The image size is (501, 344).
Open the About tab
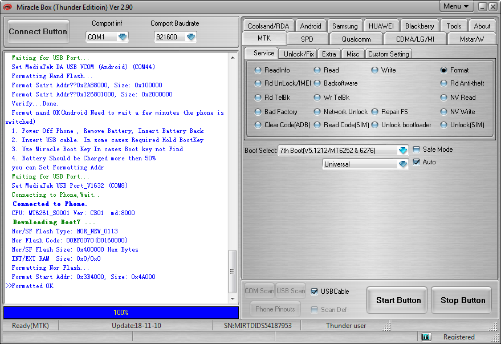click(482, 26)
